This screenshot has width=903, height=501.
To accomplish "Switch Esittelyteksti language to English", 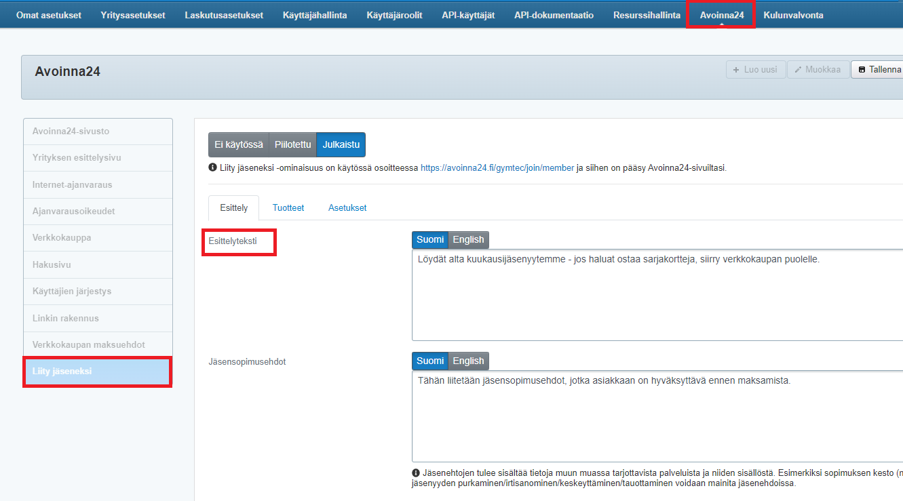I will coord(468,239).
